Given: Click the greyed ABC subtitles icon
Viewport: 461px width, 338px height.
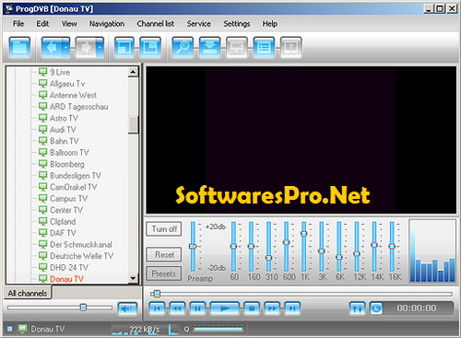Looking at the screenshot, I should click(x=237, y=48).
